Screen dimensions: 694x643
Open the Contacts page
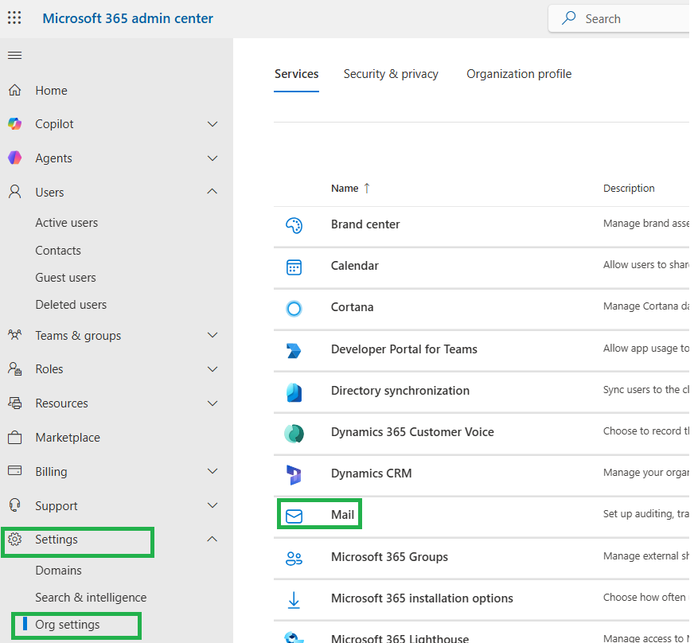(58, 251)
